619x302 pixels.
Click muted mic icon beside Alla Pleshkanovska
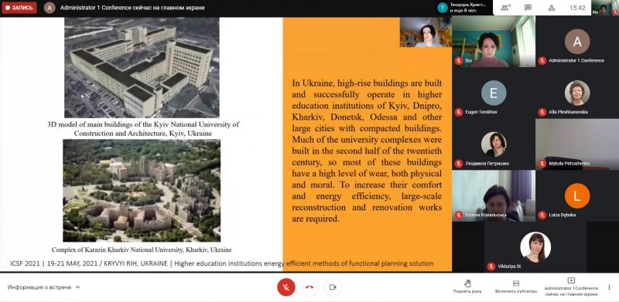coord(542,112)
